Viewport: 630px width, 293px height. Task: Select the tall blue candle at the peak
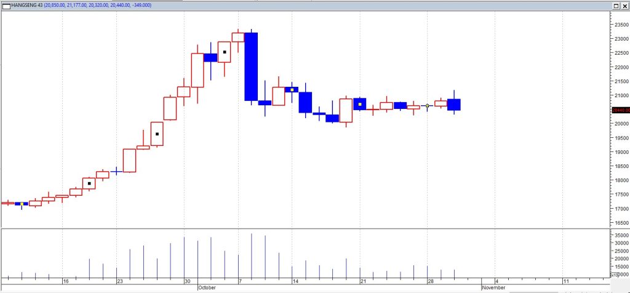251,66
